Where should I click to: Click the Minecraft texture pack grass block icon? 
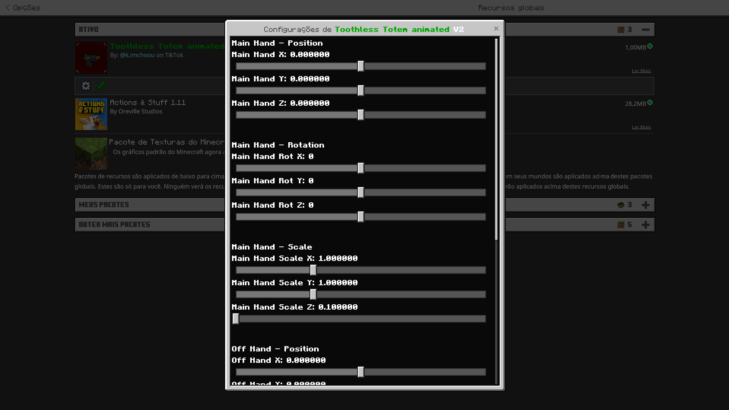(91, 154)
